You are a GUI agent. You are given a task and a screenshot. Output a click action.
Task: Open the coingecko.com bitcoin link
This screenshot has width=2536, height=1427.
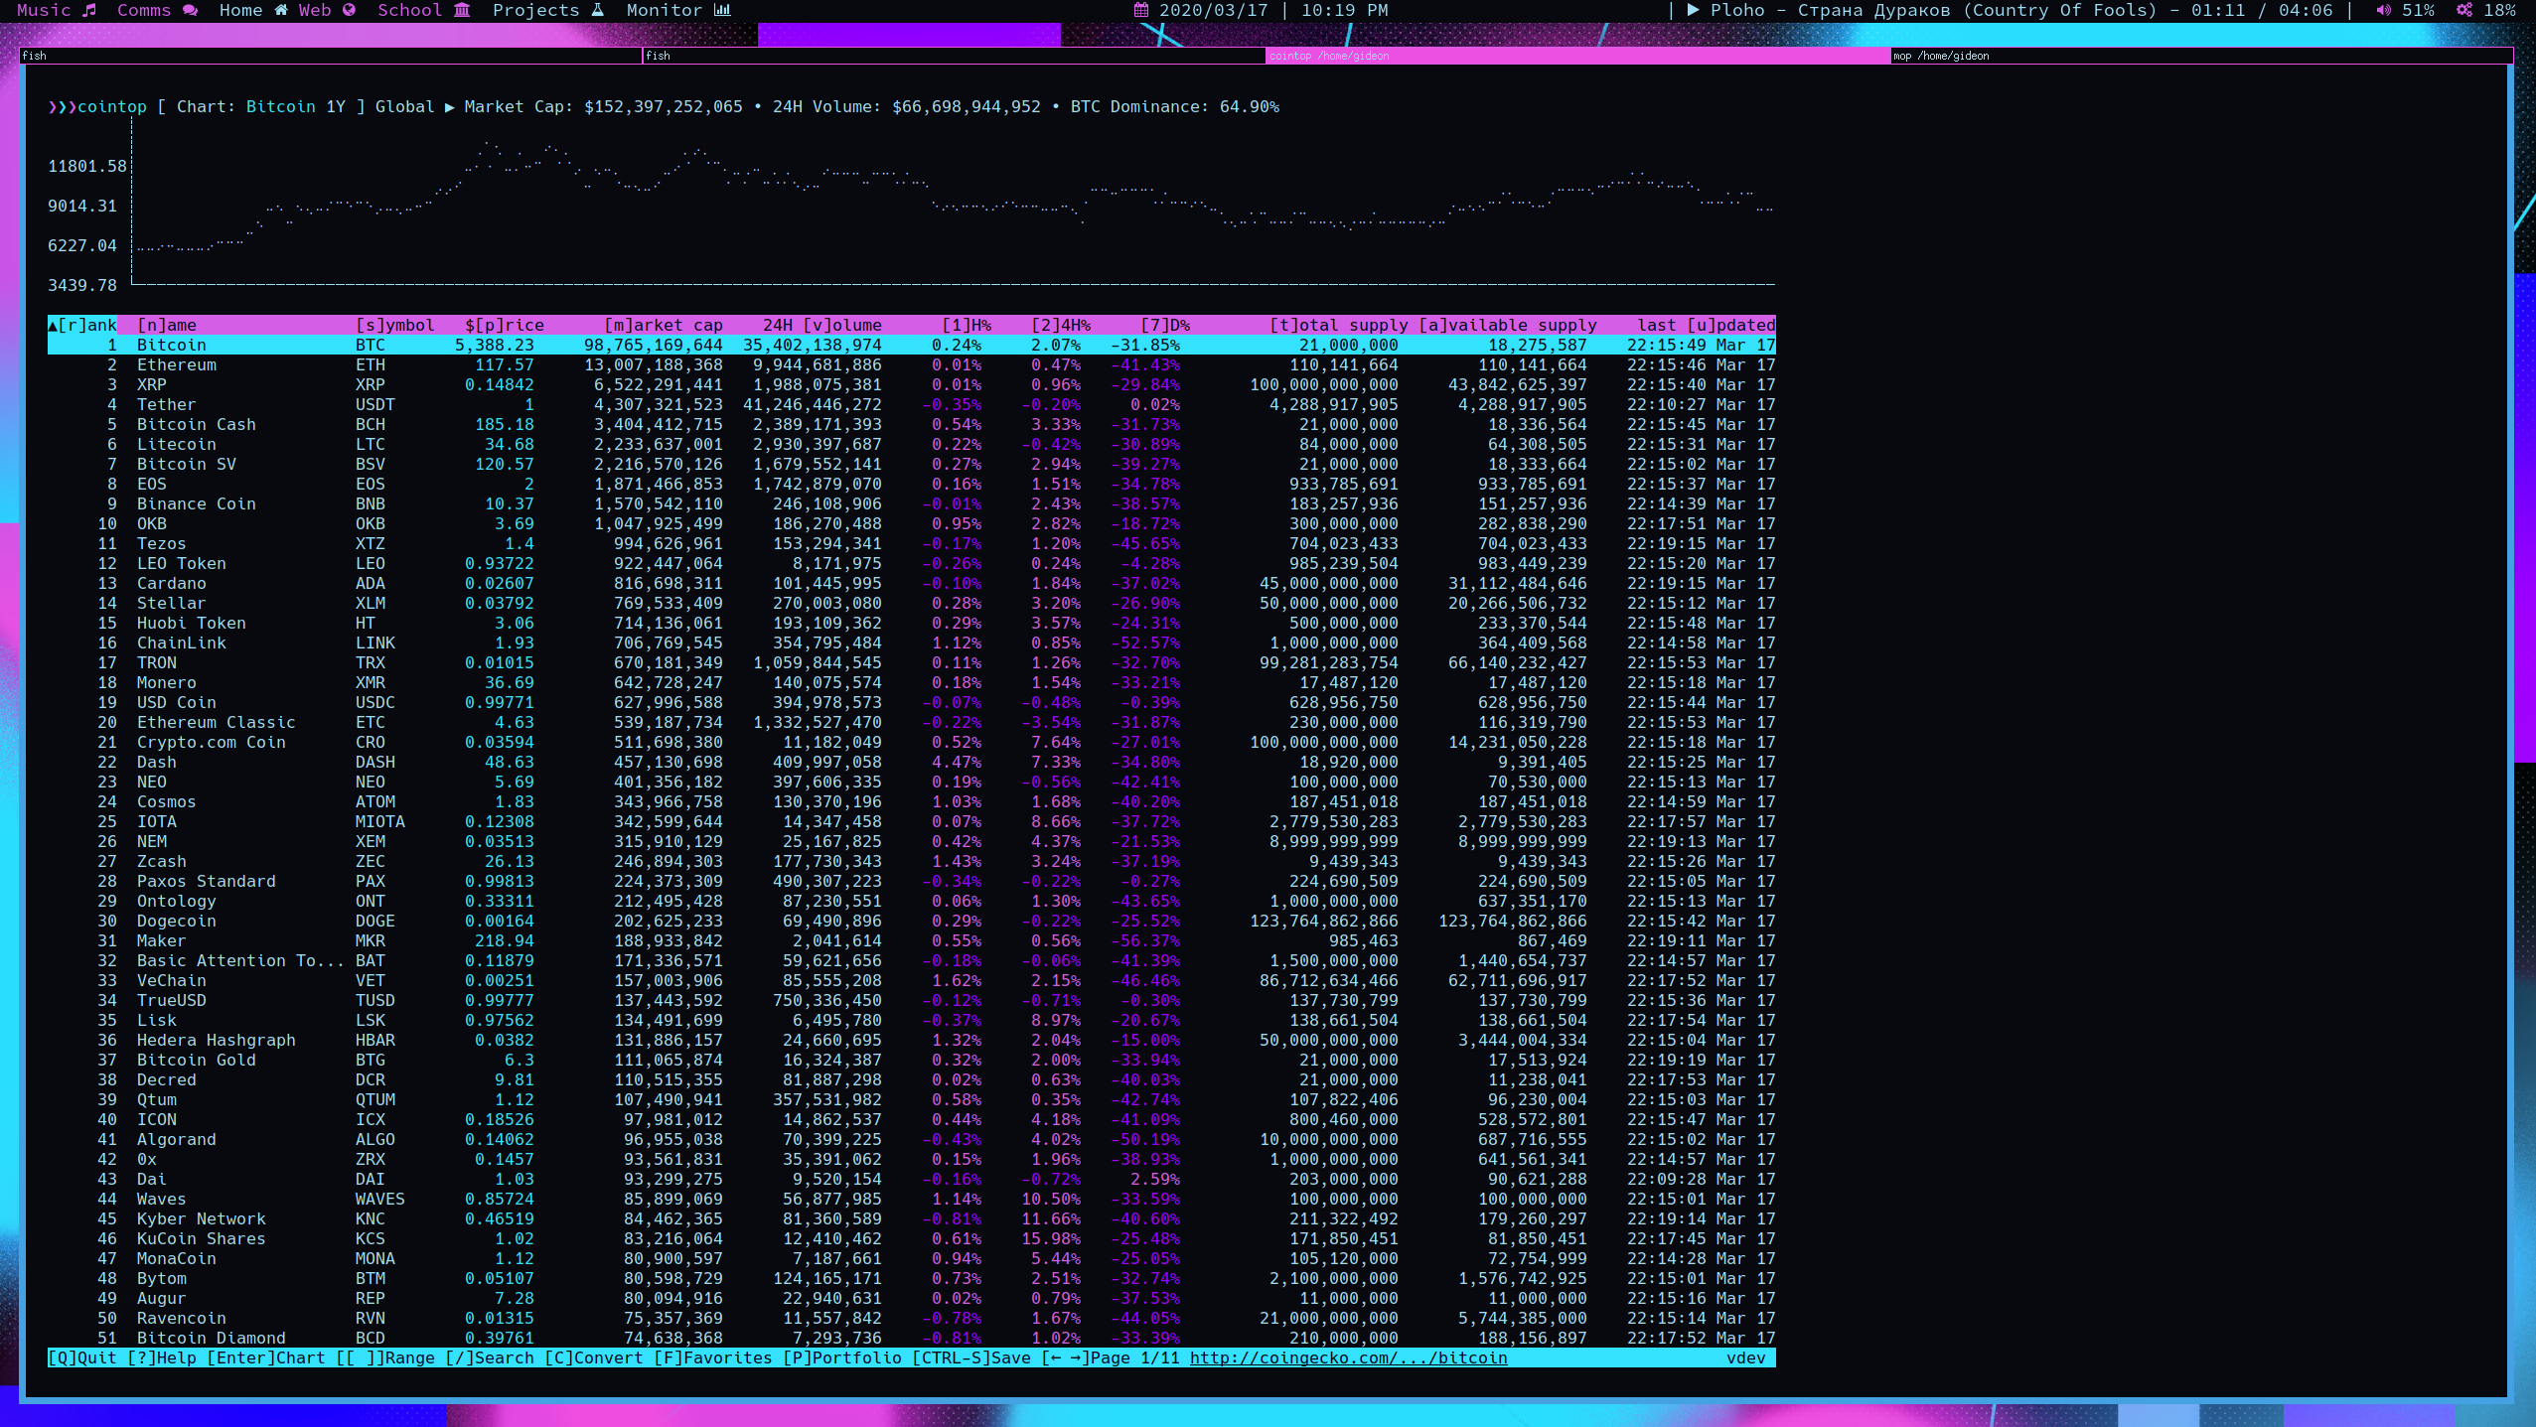click(1348, 1357)
